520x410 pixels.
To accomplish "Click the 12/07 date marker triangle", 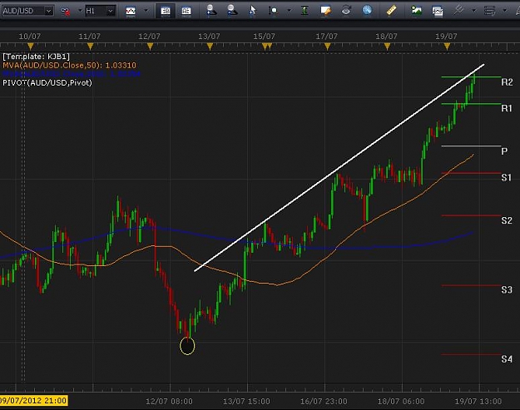I will pos(150,46).
